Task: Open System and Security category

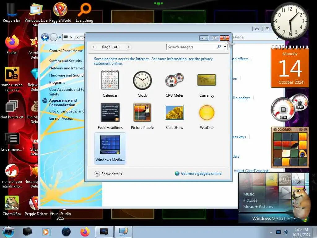Action: coord(66,61)
